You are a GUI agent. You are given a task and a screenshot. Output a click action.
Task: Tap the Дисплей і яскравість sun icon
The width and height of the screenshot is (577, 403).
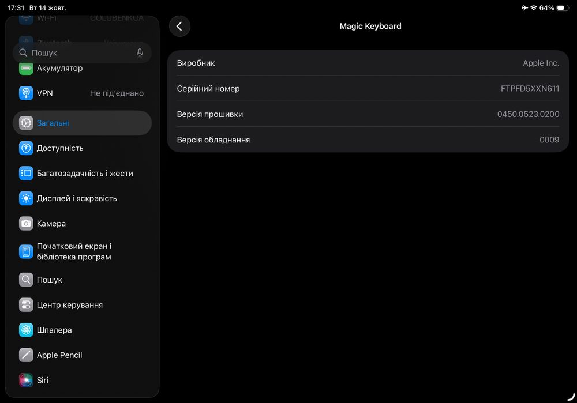click(26, 198)
